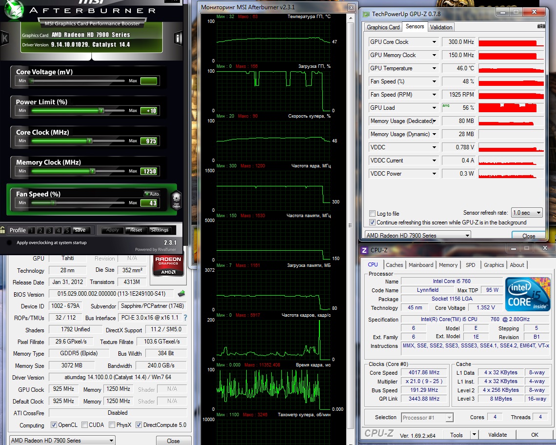Screen dimensions: 556x445
Task: Select Afterburner profile slot 5
Action: click(67, 230)
